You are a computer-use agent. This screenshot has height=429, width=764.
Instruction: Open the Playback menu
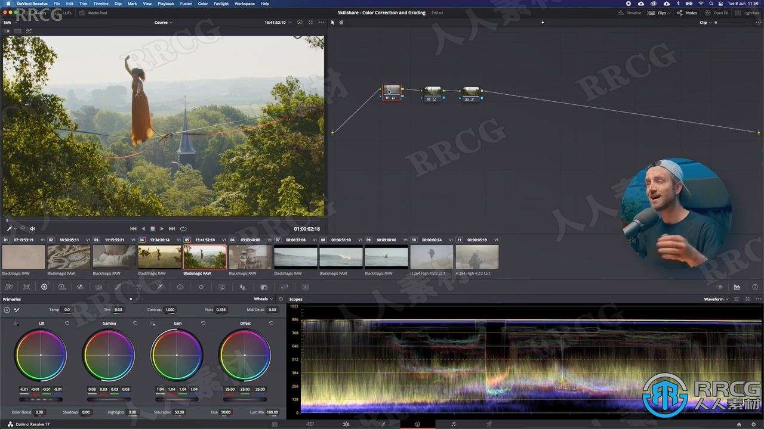pos(166,4)
